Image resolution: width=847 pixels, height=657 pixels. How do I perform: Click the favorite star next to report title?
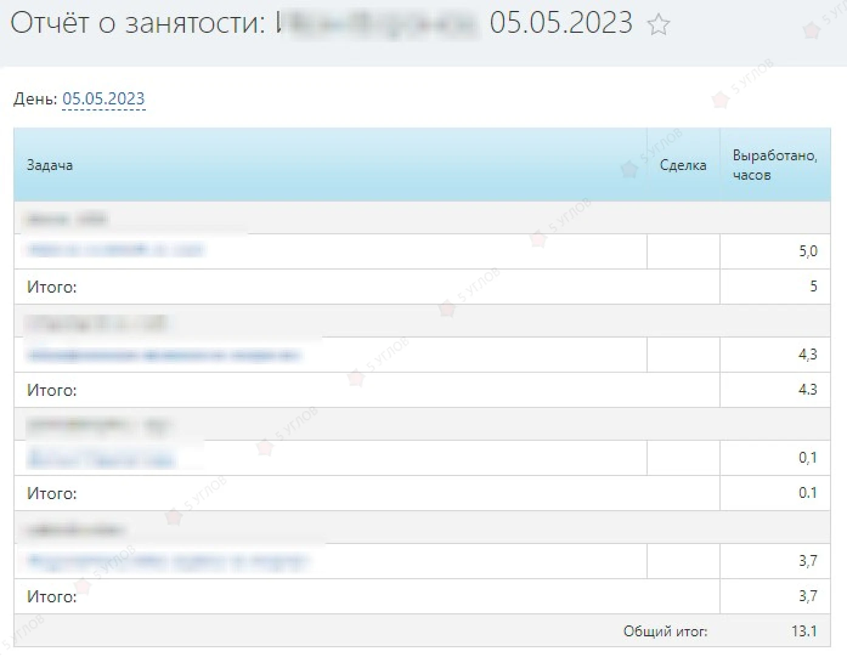coord(658,25)
